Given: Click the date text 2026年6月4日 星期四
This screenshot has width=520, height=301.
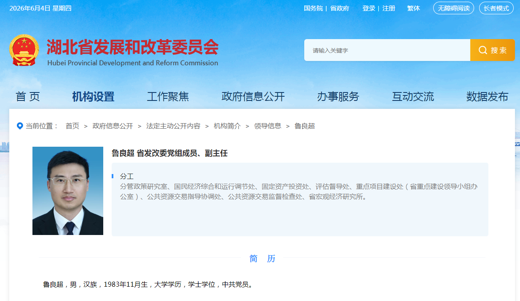Looking at the screenshot, I should 40,8.
